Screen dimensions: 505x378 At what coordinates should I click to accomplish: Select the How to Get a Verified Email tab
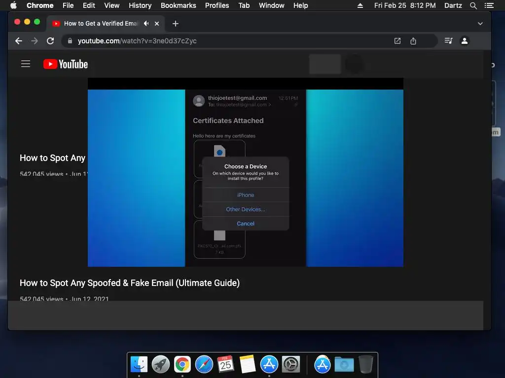click(x=102, y=24)
